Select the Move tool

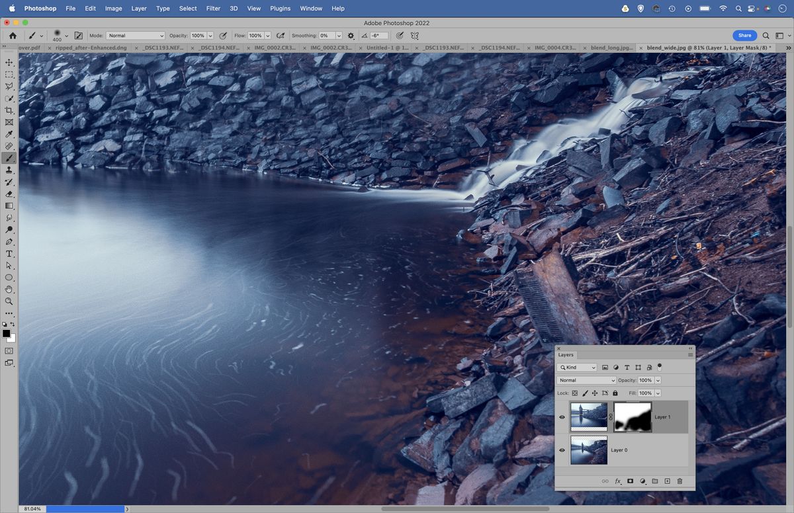pyautogui.click(x=9, y=61)
